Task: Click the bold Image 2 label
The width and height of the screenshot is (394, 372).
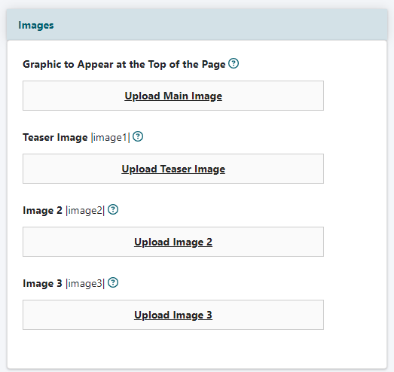Action: click(42, 211)
